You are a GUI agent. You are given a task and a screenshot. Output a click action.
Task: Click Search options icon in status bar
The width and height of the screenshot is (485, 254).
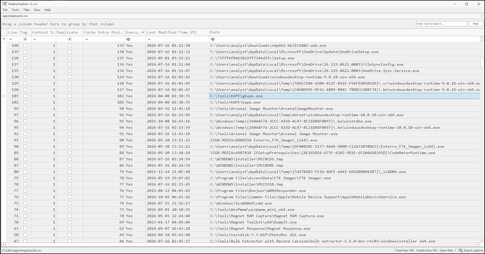pyautogui.click(x=461, y=250)
